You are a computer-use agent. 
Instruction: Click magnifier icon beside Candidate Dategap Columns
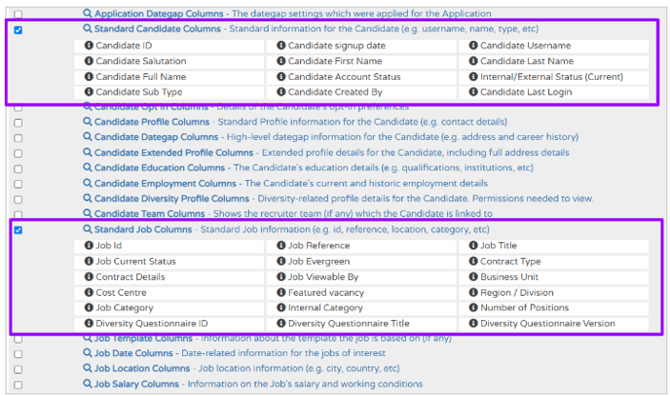click(88, 136)
